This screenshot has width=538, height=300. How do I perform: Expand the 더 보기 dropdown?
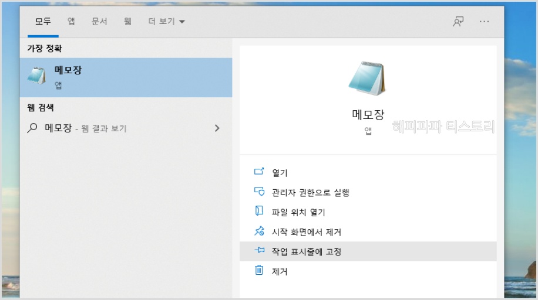166,22
